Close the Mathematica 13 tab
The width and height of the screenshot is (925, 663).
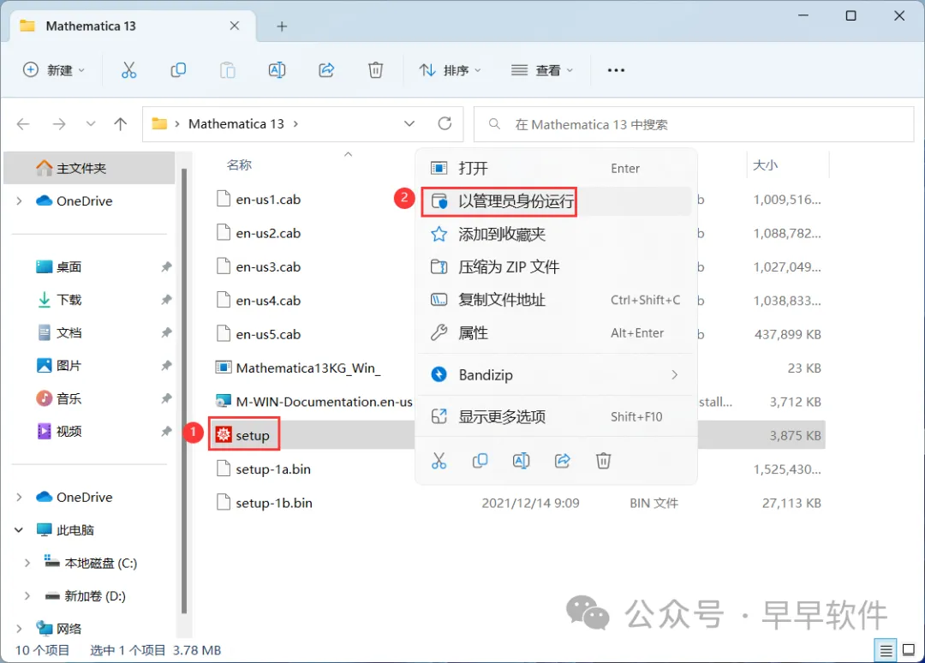pyautogui.click(x=235, y=26)
